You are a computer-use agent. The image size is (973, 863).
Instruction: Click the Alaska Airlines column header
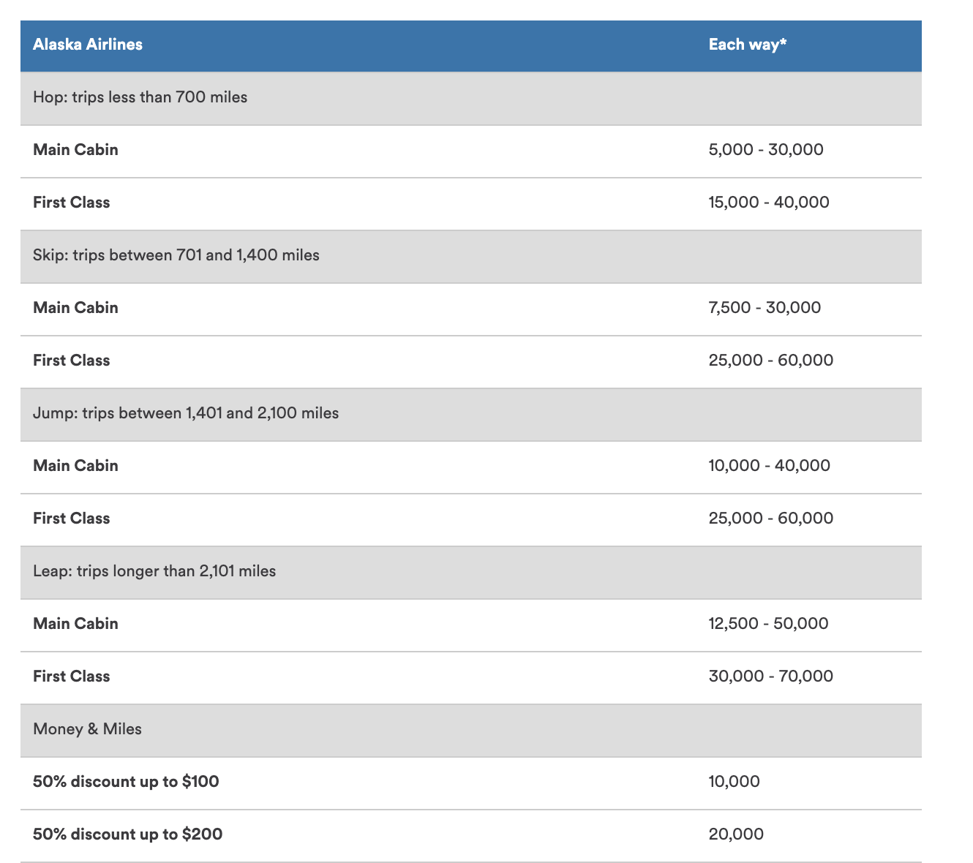[88, 45]
